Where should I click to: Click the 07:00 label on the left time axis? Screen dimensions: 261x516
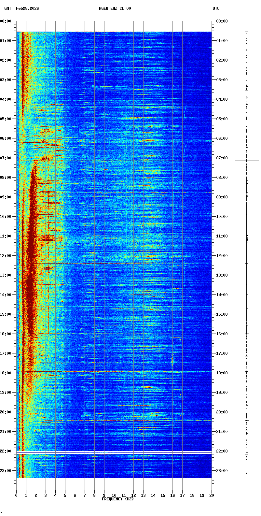(x=6, y=158)
